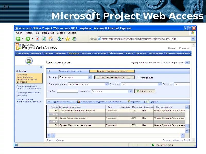Open the Группировка по dropdown
This screenshot has width=206, height=154.
107,84
